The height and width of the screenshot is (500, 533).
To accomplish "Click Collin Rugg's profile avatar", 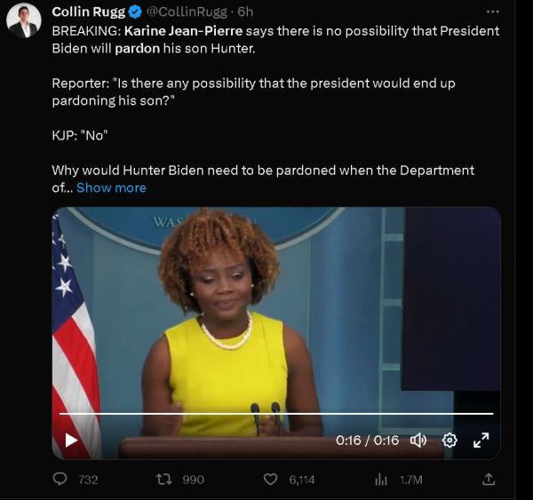I will tap(24, 20).
